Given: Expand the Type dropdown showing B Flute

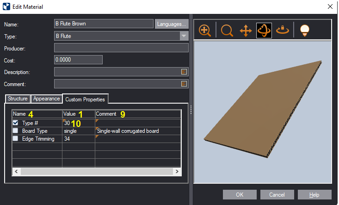Looking at the screenshot, I should point(184,36).
